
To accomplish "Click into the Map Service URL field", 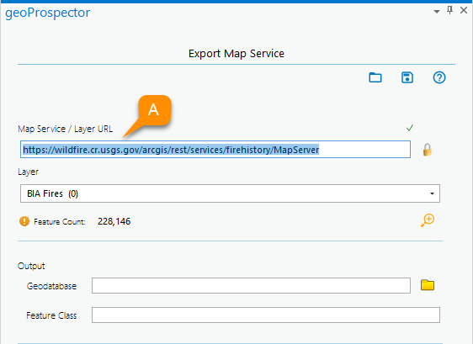I will [x=215, y=149].
